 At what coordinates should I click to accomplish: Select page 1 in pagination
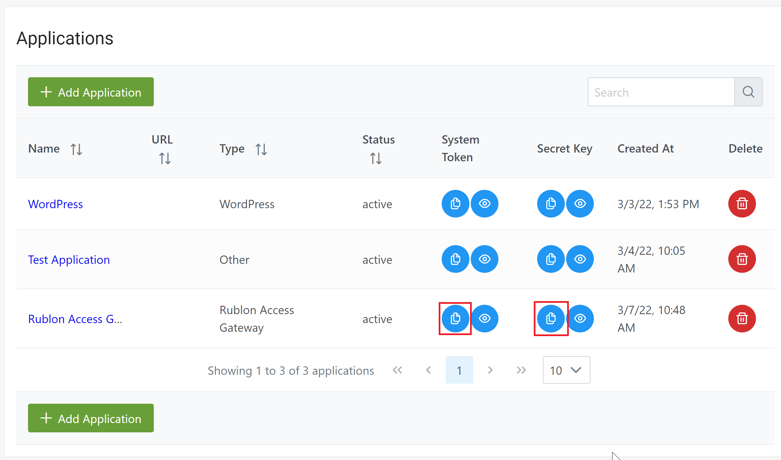point(459,370)
